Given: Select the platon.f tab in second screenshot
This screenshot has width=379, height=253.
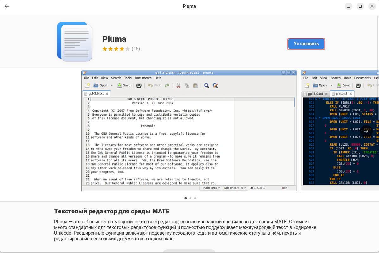Looking at the screenshot, I should coord(342,94).
